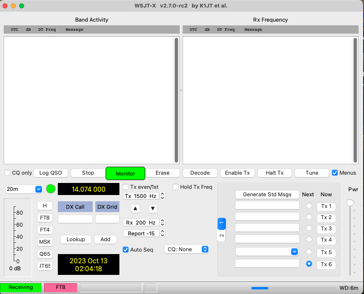Image resolution: width=364 pixels, height=294 pixels.
Task: Click the DX Call header label
Action: tap(75, 207)
